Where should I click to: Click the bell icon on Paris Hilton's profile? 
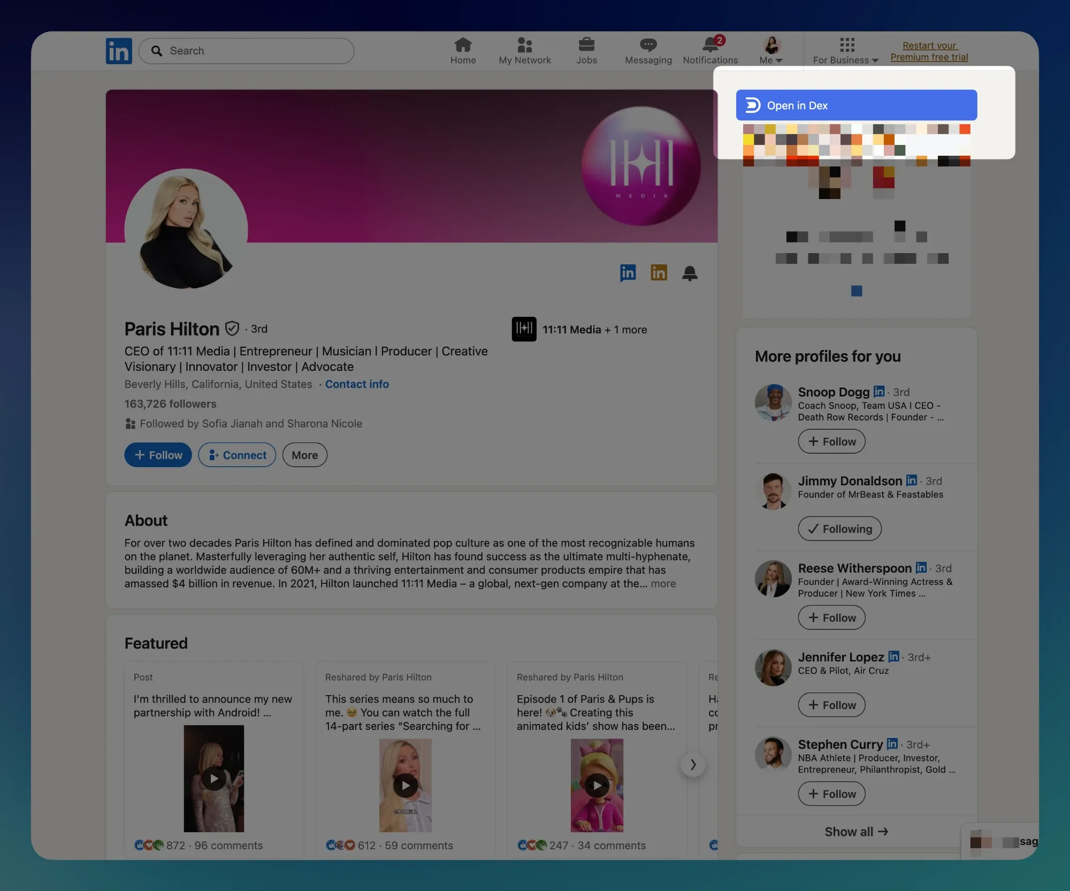click(690, 273)
